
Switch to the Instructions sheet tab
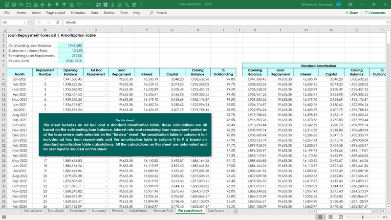click(33, 211)
